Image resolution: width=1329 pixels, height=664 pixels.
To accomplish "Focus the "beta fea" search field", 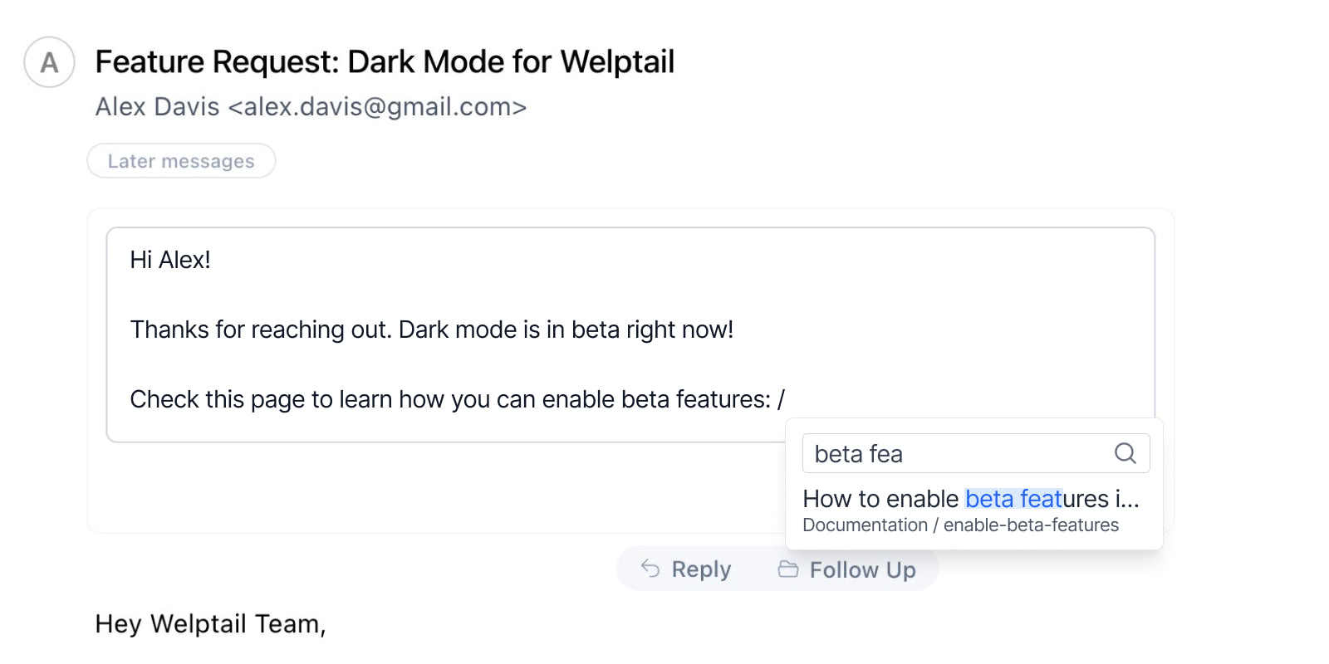I will tap(955, 454).
